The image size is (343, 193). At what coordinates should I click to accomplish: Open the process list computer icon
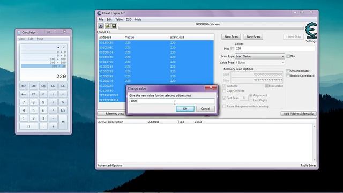click(x=101, y=26)
